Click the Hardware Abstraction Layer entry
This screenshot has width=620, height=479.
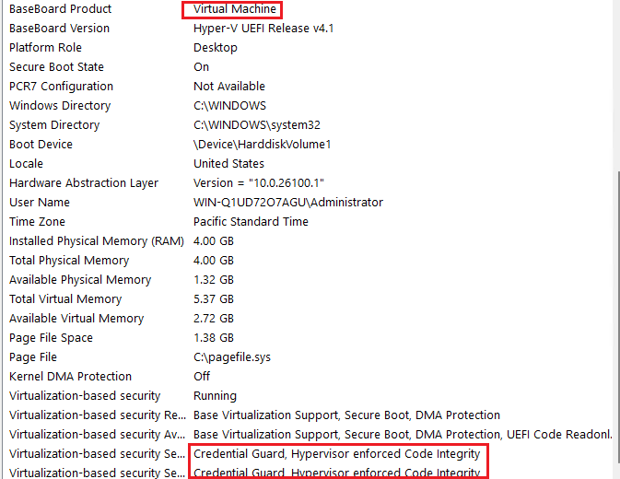point(84,183)
